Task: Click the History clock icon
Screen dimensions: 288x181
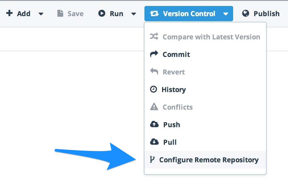Action: pyautogui.click(x=154, y=89)
